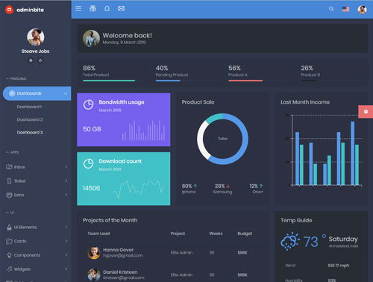Open the gift icon in top bar
373x282 pixels.
coord(93,8)
